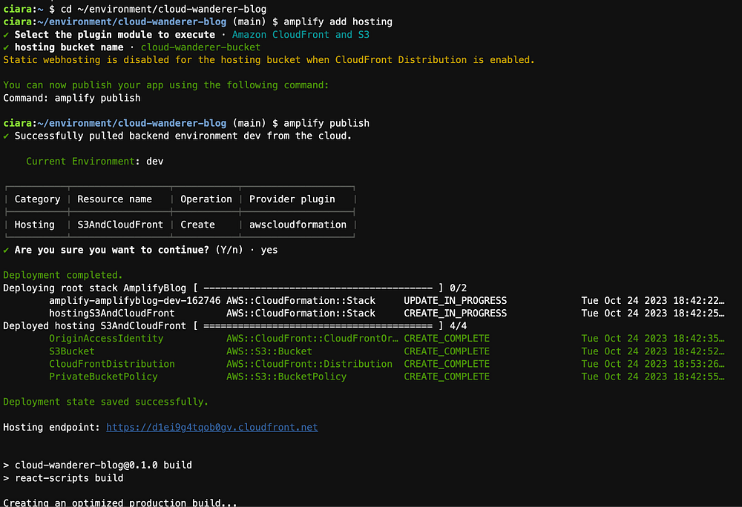Click the 'Static webhosting is disabled' warning line
Image resolution: width=742 pixels, height=507 pixels.
269,60
